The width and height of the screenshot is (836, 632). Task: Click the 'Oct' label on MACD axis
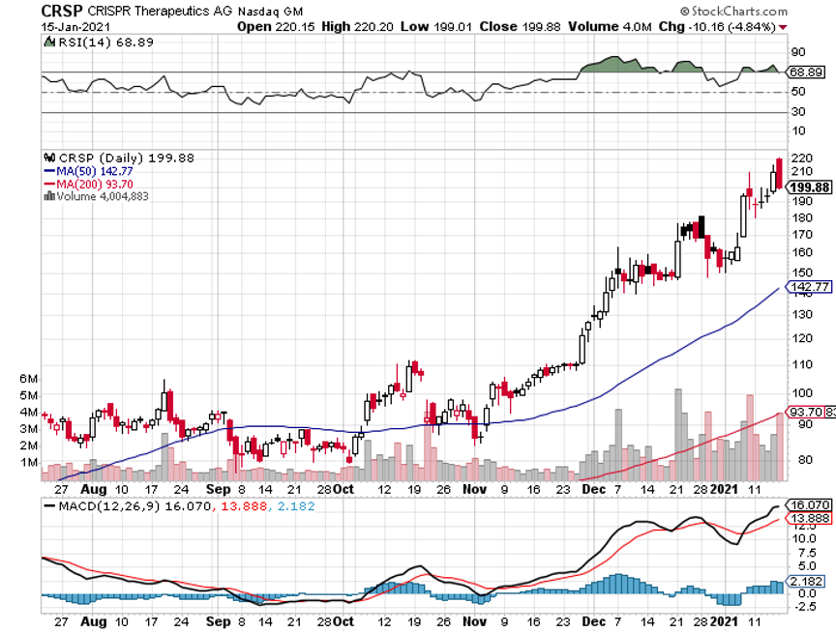coord(343,622)
